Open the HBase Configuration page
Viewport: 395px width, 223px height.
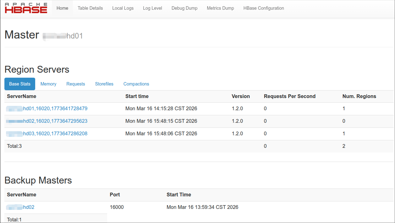pyautogui.click(x=264, y=8)
